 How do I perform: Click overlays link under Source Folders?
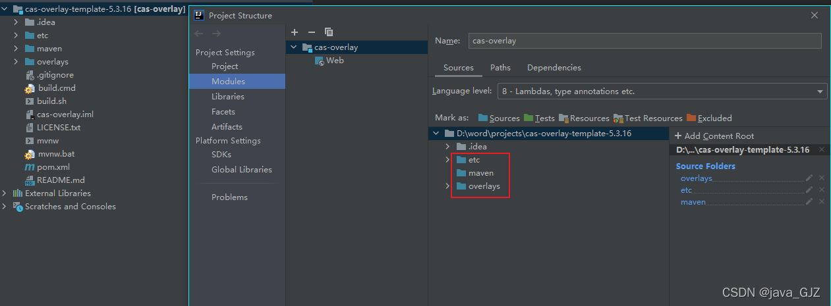pyautogui.click(x=696, y=178)
